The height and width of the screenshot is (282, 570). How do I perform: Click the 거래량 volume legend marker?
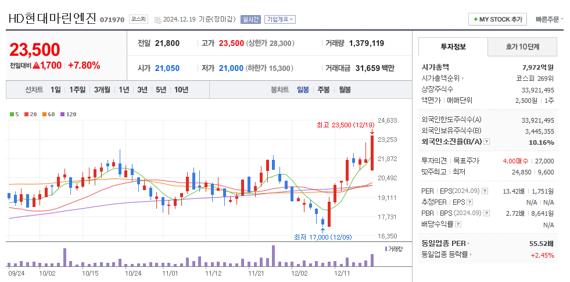click(386, 248)
